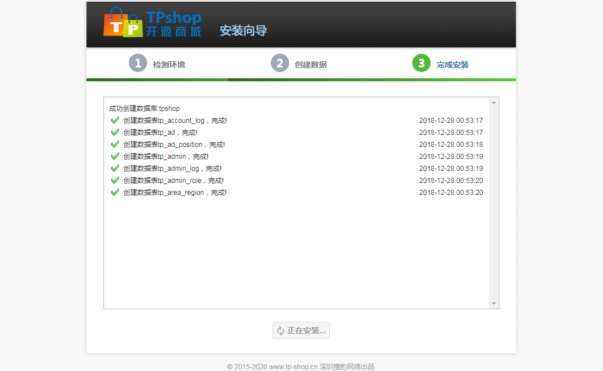Click the TPshop logo icon

[x=121, y=24]
